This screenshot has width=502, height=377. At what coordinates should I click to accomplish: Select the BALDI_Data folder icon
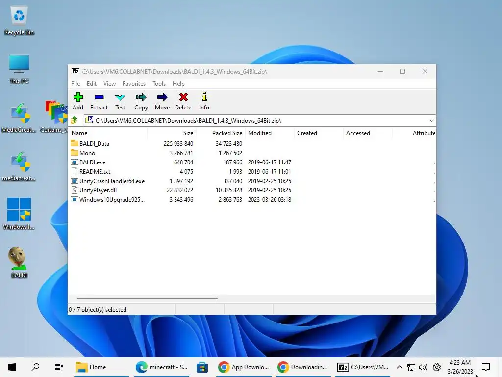75,143
